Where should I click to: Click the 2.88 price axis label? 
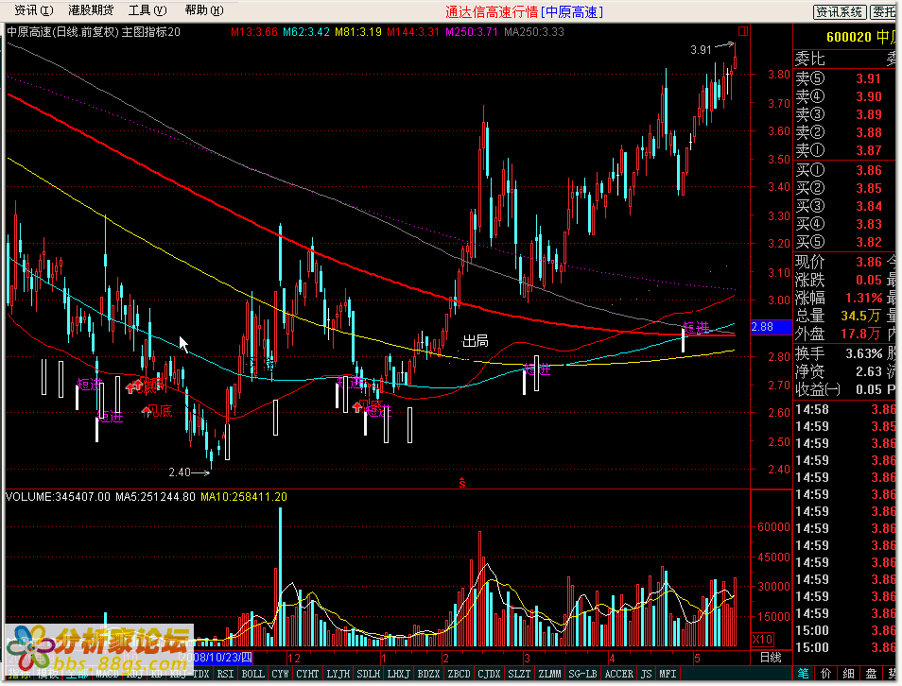(772, 327)
